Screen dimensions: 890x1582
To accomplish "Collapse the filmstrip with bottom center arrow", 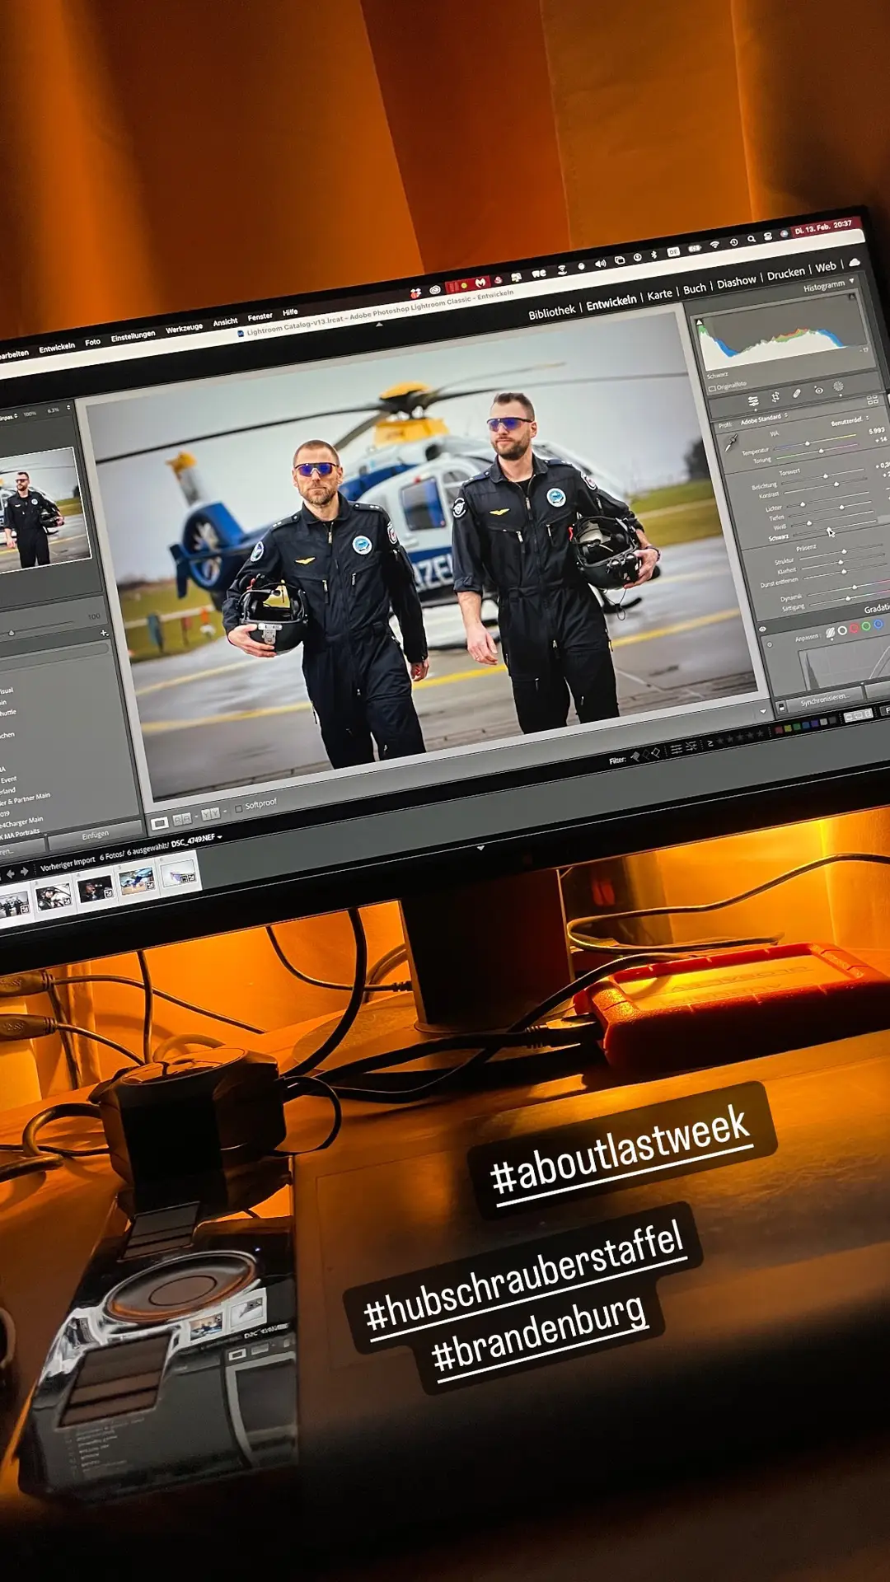I will [x=480, y=847].
